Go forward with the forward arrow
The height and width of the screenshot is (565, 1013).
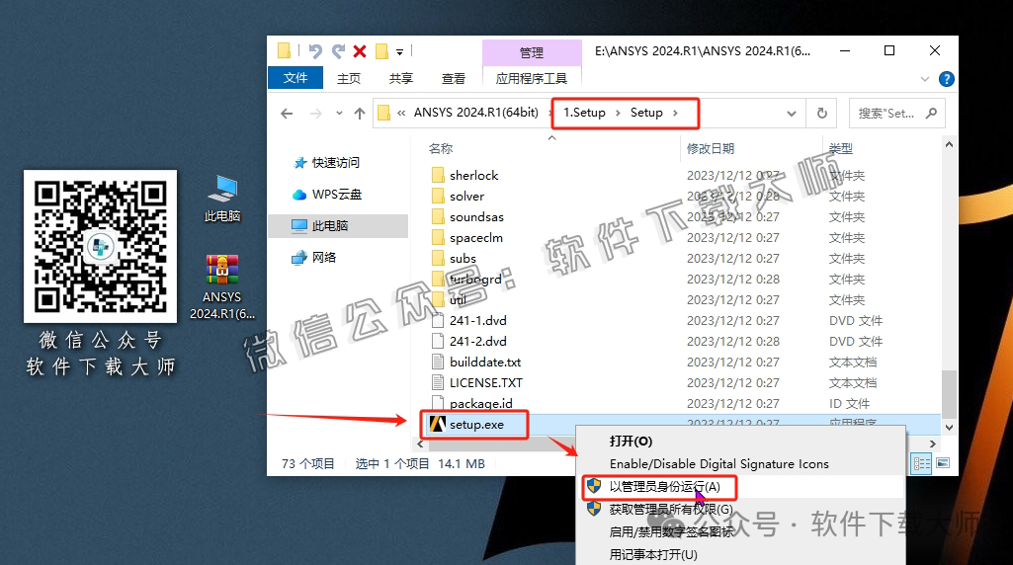tap(316, 114)
